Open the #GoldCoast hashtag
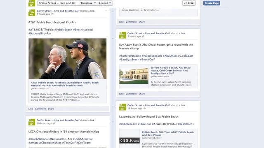This screenshot has width=264, height=148. click(186, 56)
